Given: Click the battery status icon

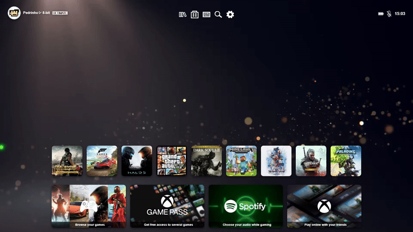Looking at the screenshot, I should coord(381,14).
